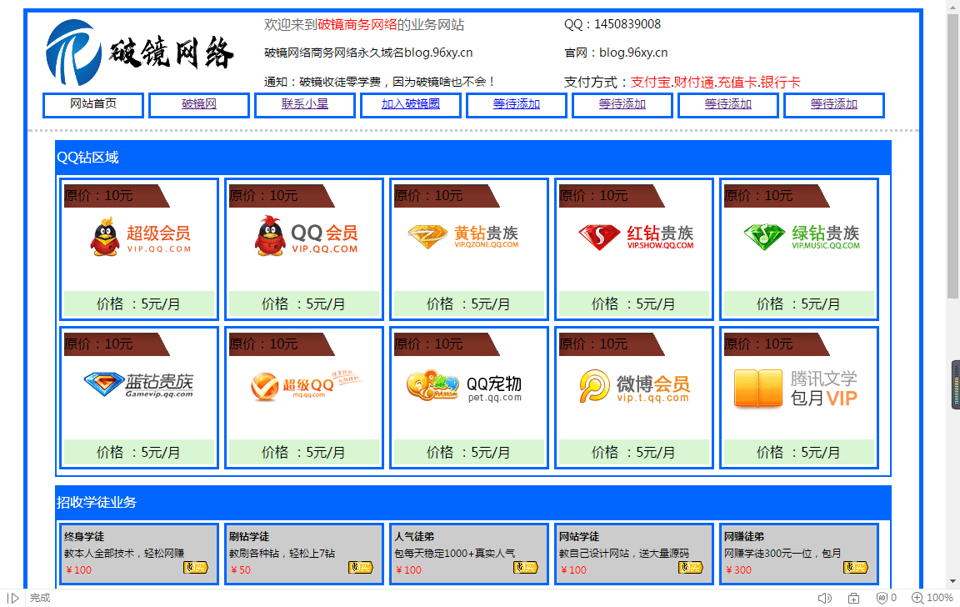This screenshot has height=607, width=960.
Task: Click the ¥300 price of 网赚徒弟
Action: [738, 569]
